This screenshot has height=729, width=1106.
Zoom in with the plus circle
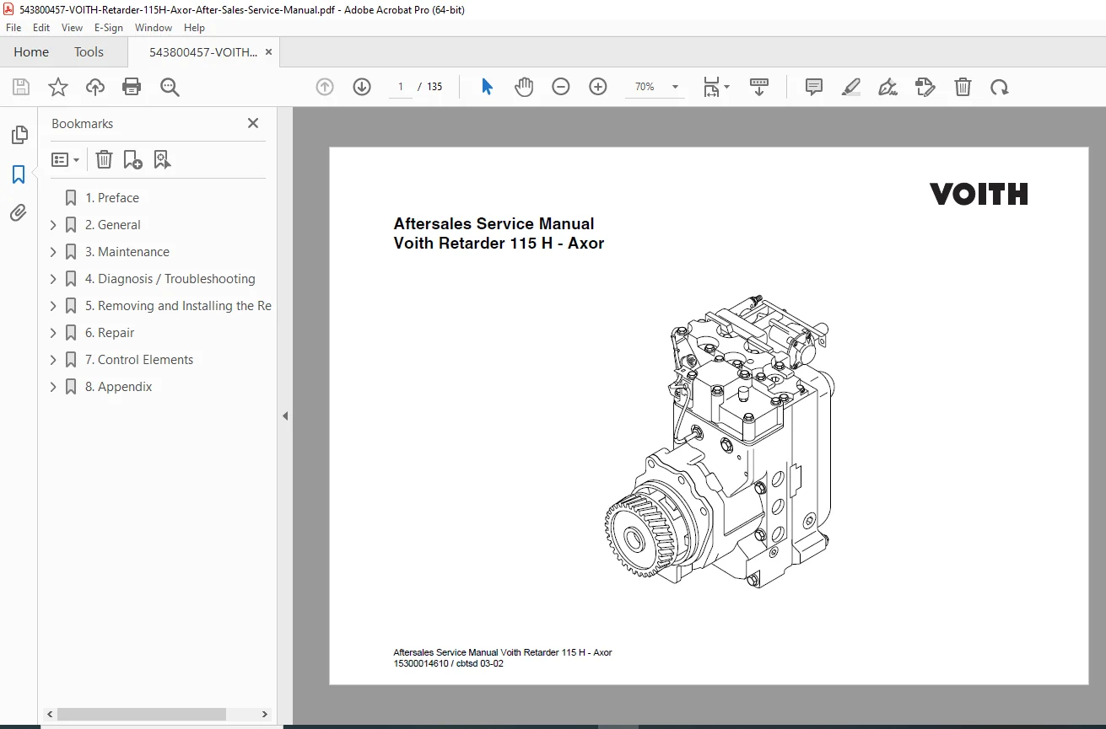pos(598,87)
